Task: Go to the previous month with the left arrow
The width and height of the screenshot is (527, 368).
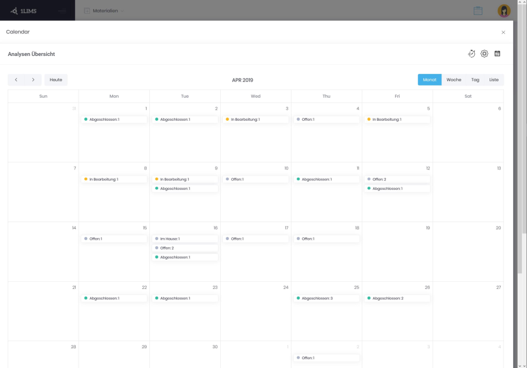Action: (16, 80)
